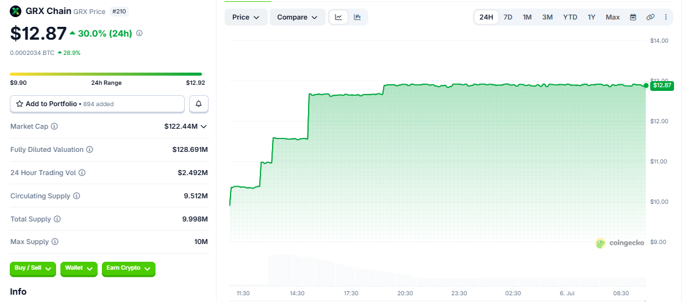Switch to candlestick chart view icon

(357, 17)
